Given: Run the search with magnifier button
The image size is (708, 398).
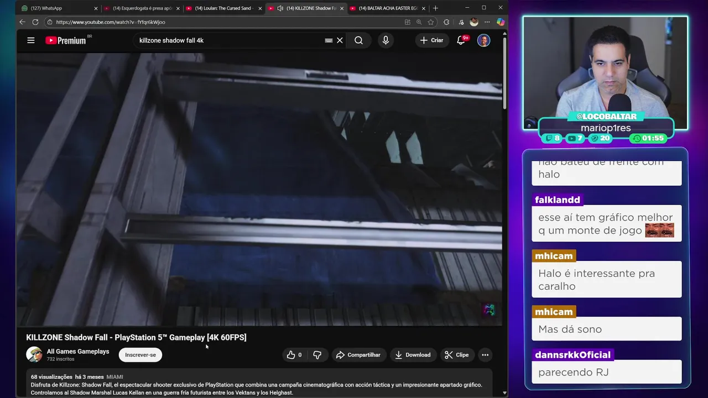Looking at the screenshot, I should coord(359,40).
